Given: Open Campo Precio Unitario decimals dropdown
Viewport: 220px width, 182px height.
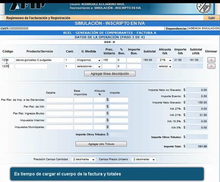Looking at the screenshot, I should 144,159.
